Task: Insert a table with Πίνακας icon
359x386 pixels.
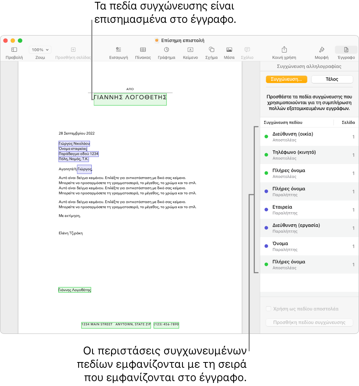Action: tap(143, 50)
